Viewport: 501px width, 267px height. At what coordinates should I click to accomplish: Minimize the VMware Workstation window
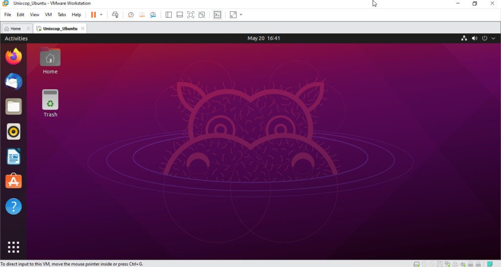coord(458,3)
